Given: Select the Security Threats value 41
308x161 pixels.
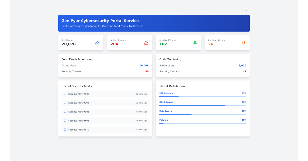Looking at the screenshot, I should [244, 72].
